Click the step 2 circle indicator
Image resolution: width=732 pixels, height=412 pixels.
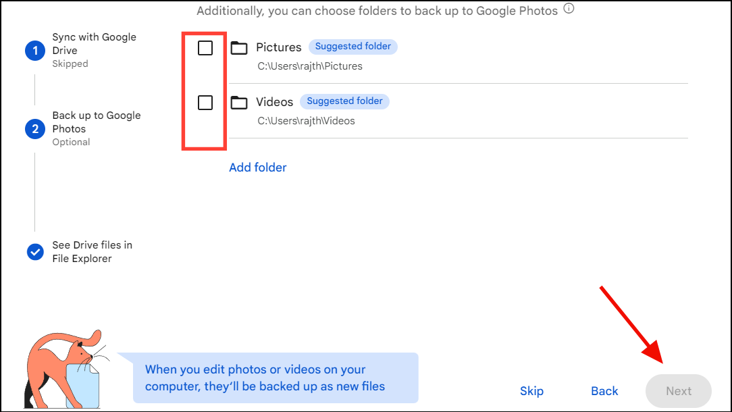[34, 128]
